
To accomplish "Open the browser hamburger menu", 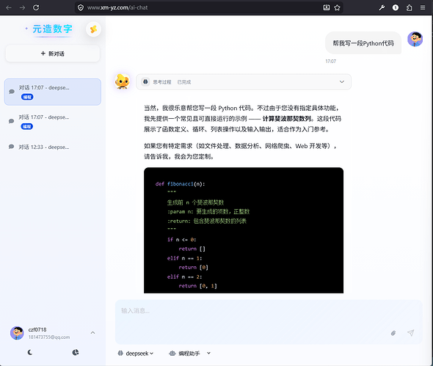I will tap(423, 7).
